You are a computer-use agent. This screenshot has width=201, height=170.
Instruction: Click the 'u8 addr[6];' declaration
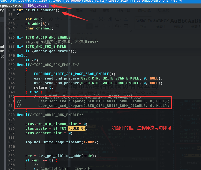coord(37,24)
